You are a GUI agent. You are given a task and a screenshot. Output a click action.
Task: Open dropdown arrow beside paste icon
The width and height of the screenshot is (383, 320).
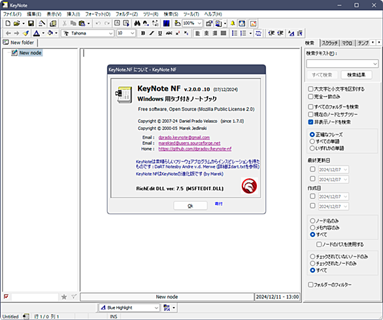pyautogui.click(x=88, y=24)
